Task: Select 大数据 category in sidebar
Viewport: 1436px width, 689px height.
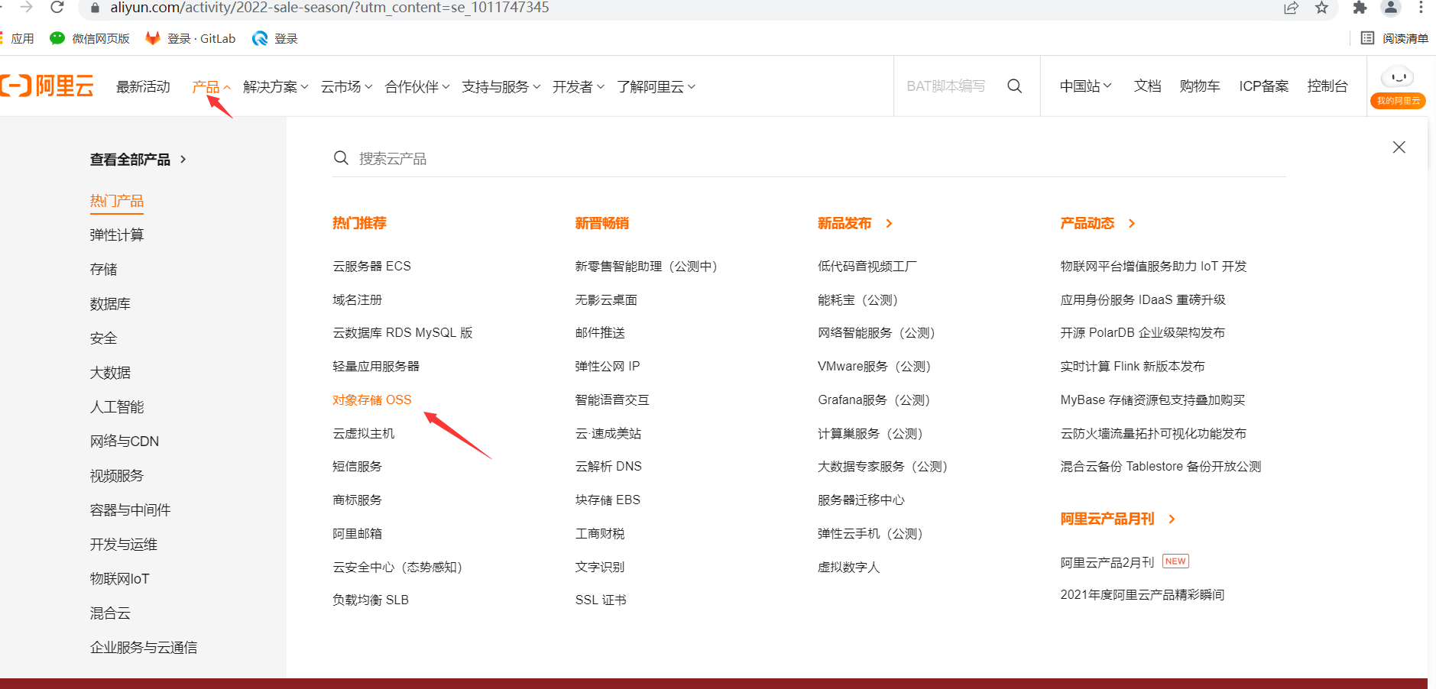Action: pos(110,373)
